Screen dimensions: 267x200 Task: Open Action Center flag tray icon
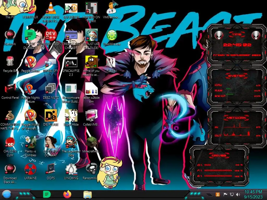coord(226,194)
